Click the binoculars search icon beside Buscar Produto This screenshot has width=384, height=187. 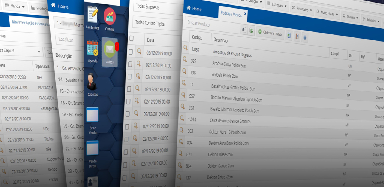pos(244,29)
